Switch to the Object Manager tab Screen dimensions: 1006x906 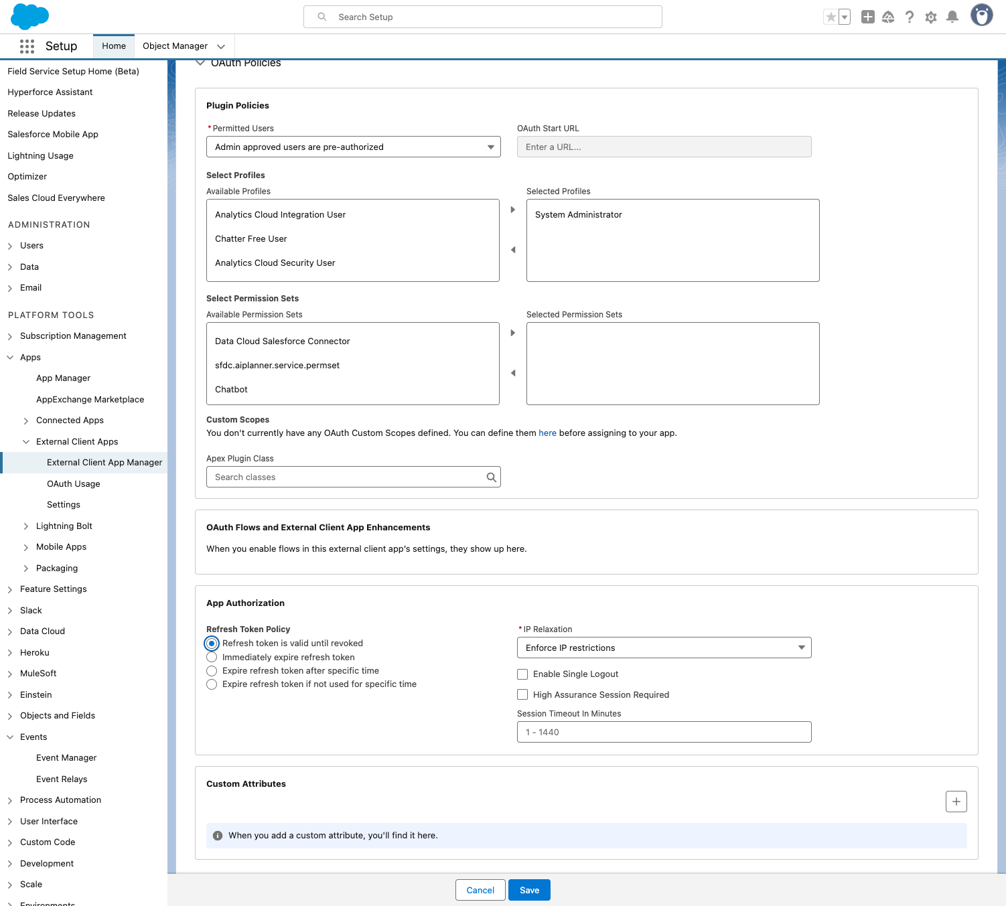(175, 46)
